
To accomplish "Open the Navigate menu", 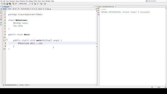I will [x=12, y=1].
